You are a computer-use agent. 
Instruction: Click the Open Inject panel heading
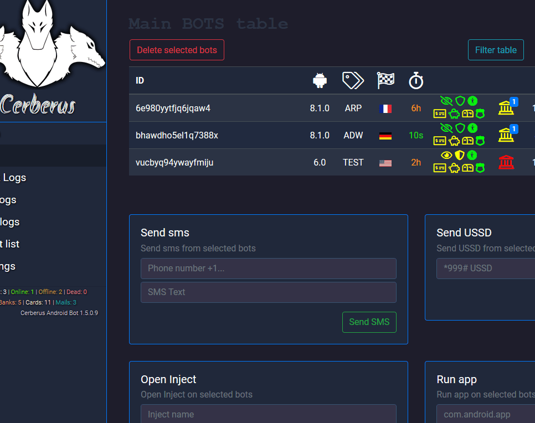pos(168,379)
